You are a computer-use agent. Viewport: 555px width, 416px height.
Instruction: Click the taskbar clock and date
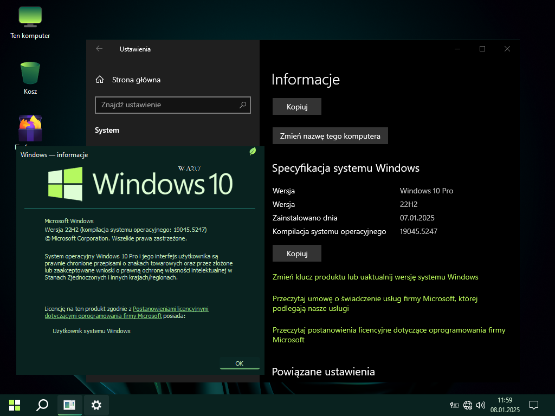click(505, 405)
